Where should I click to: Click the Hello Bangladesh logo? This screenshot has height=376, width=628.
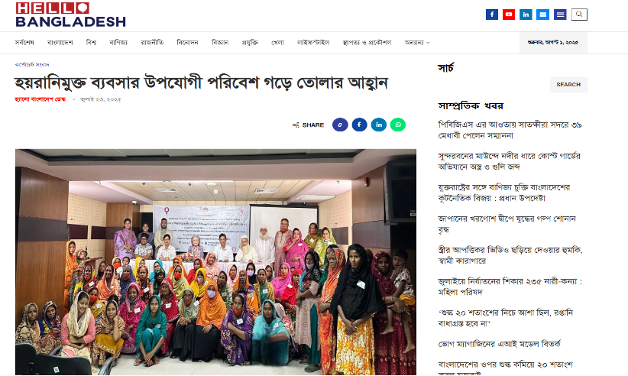(71, 15)
